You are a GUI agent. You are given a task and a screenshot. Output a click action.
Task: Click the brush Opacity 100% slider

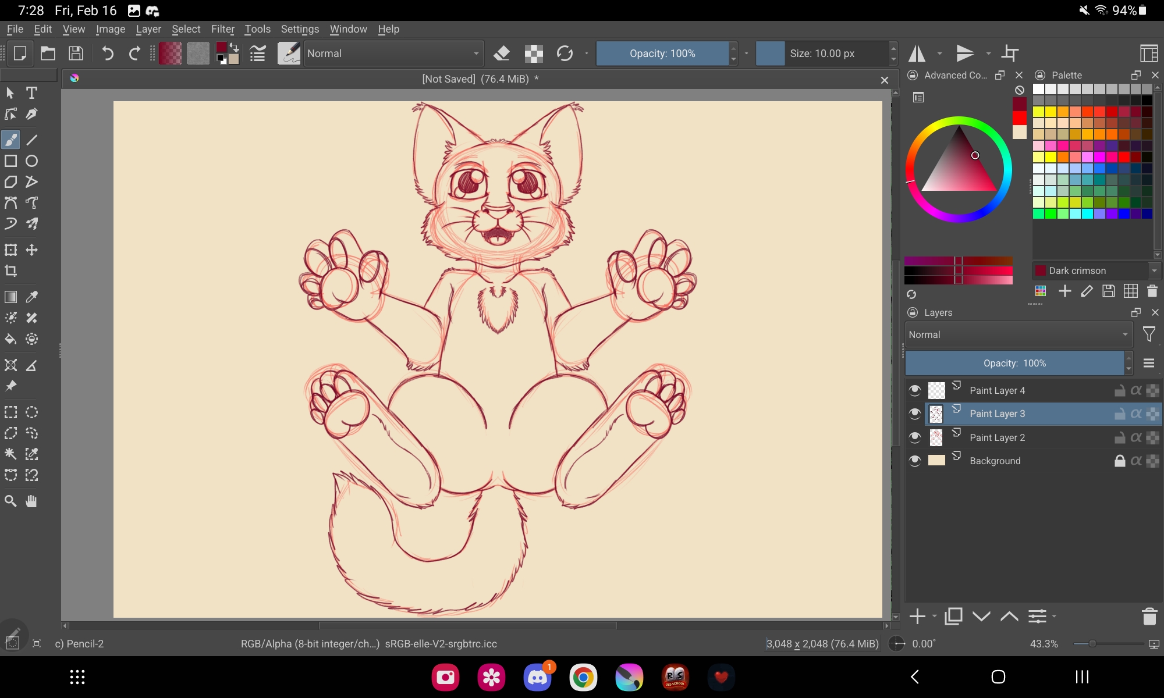click(x=662, y=54)
